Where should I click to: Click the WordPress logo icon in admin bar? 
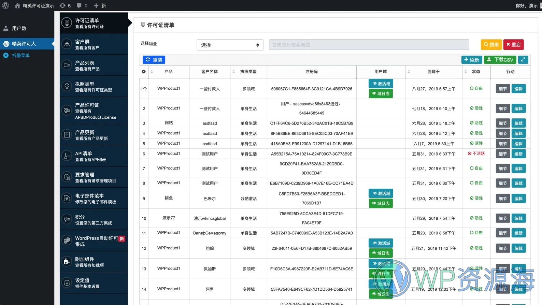coord(5,5)
